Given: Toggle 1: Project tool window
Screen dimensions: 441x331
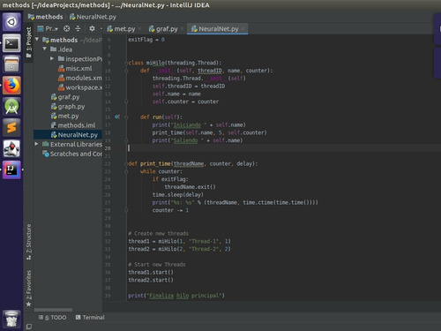Looking at the screenshot, I should point(29,42).
